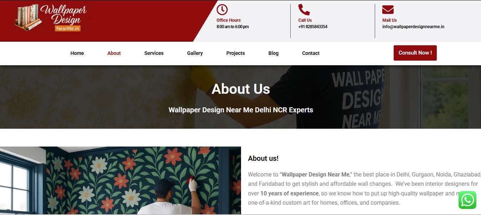
Task: Click the 'About us!' section heading
Action: point(263,158)
